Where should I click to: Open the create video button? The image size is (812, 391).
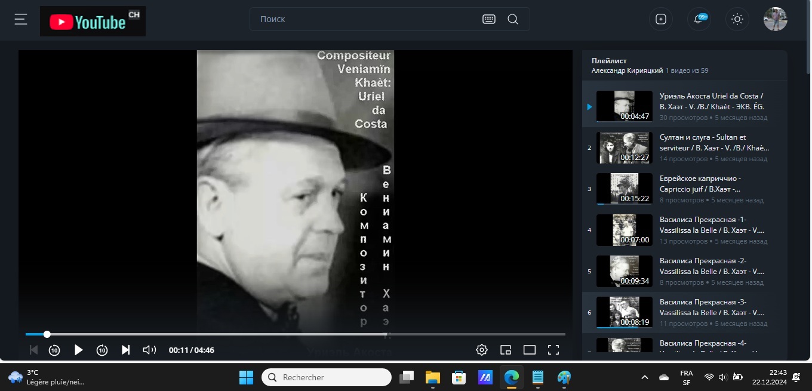pyautogui.click(x=661, y=19)
